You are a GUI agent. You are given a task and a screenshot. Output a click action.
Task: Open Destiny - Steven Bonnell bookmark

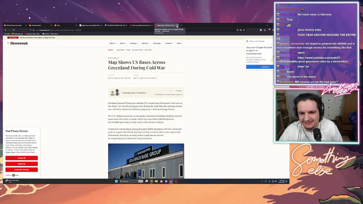(50, 34)
